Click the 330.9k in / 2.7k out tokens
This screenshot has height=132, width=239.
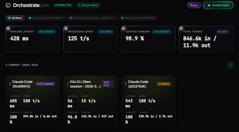point(155,116)
